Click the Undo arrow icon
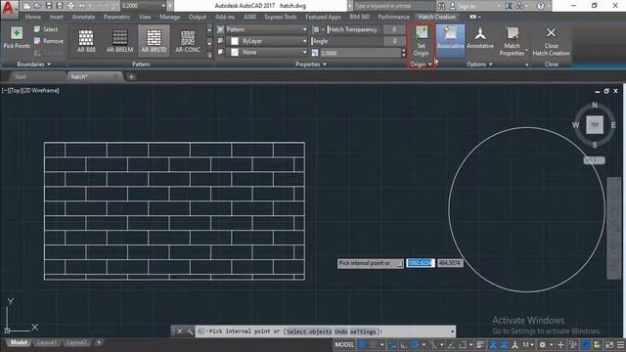626x352 pixels. click(82, 6)
